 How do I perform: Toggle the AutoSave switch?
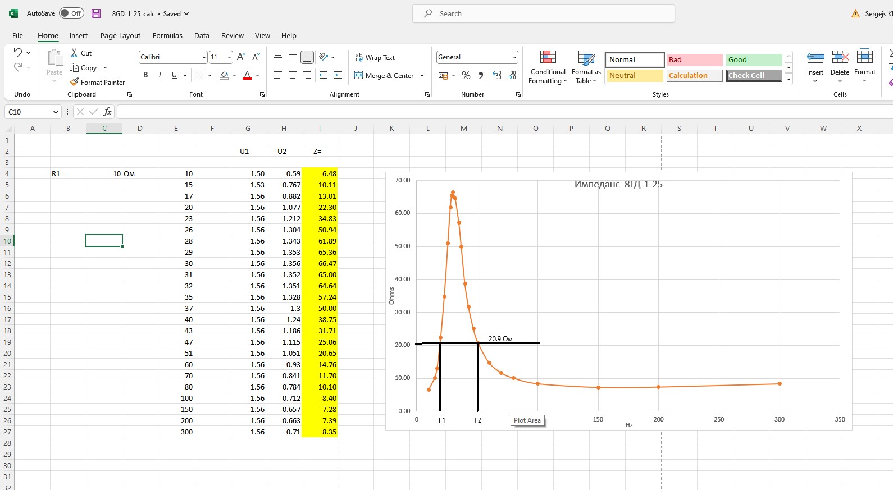pos(71,13)
